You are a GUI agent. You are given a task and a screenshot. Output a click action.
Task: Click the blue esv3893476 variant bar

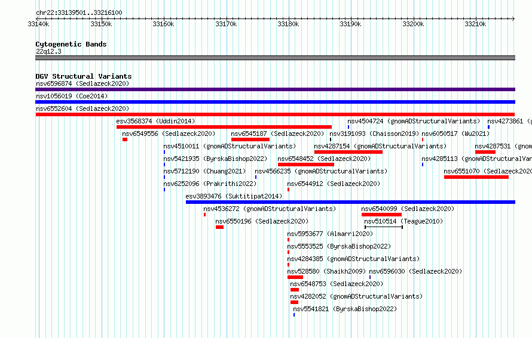coord(350,202)
